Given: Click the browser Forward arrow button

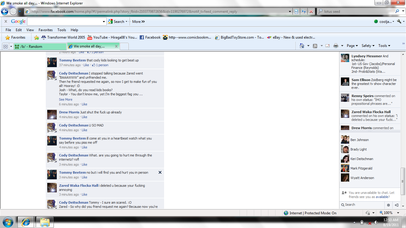Looking at the screenshot, I should [13, 12].
